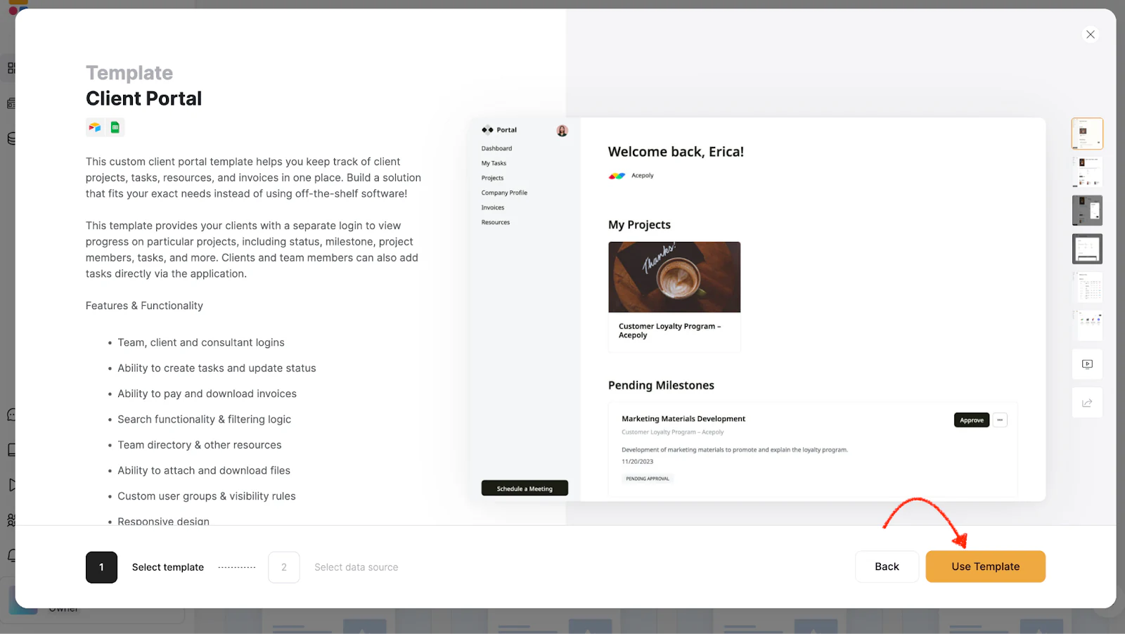
Task: Select step 1 Select template
Action: [x=145, y=567]
